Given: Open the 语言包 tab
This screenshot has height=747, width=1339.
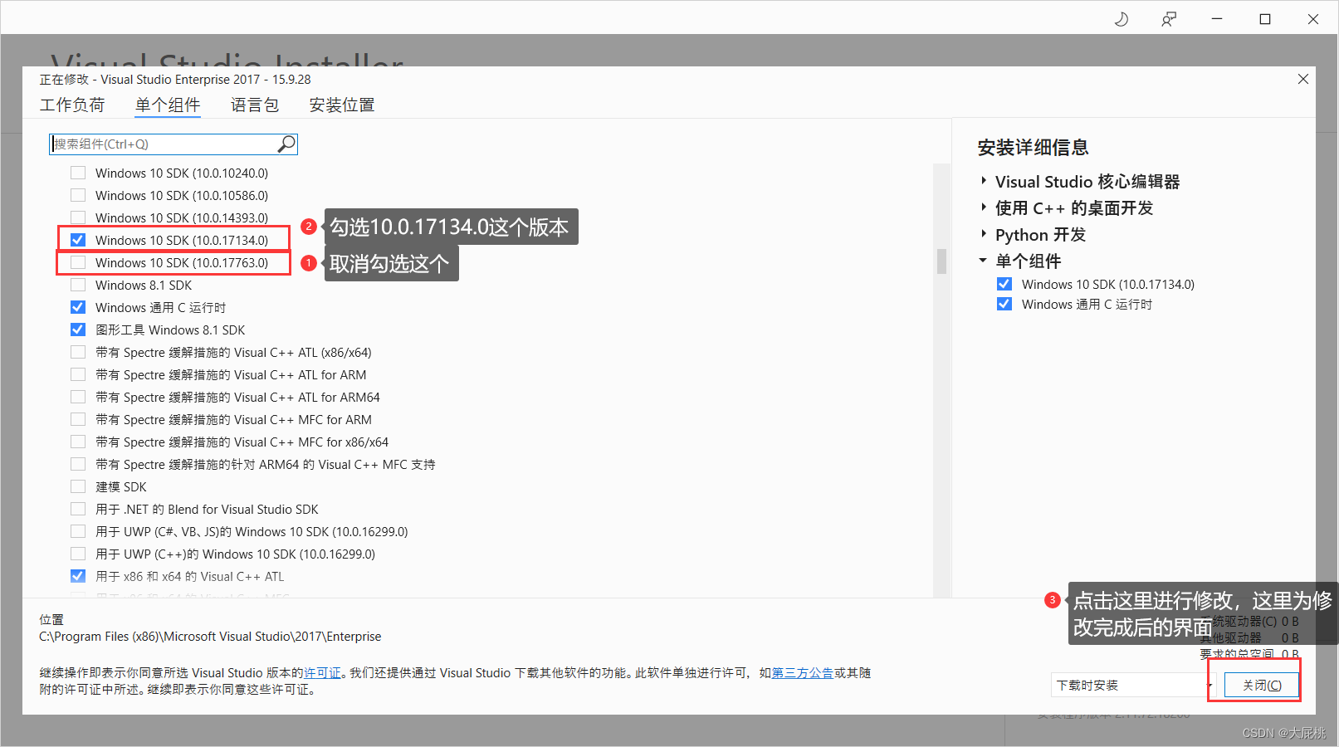Looking at the screenshot, I should pyautogui.click(x=255, y=105).
